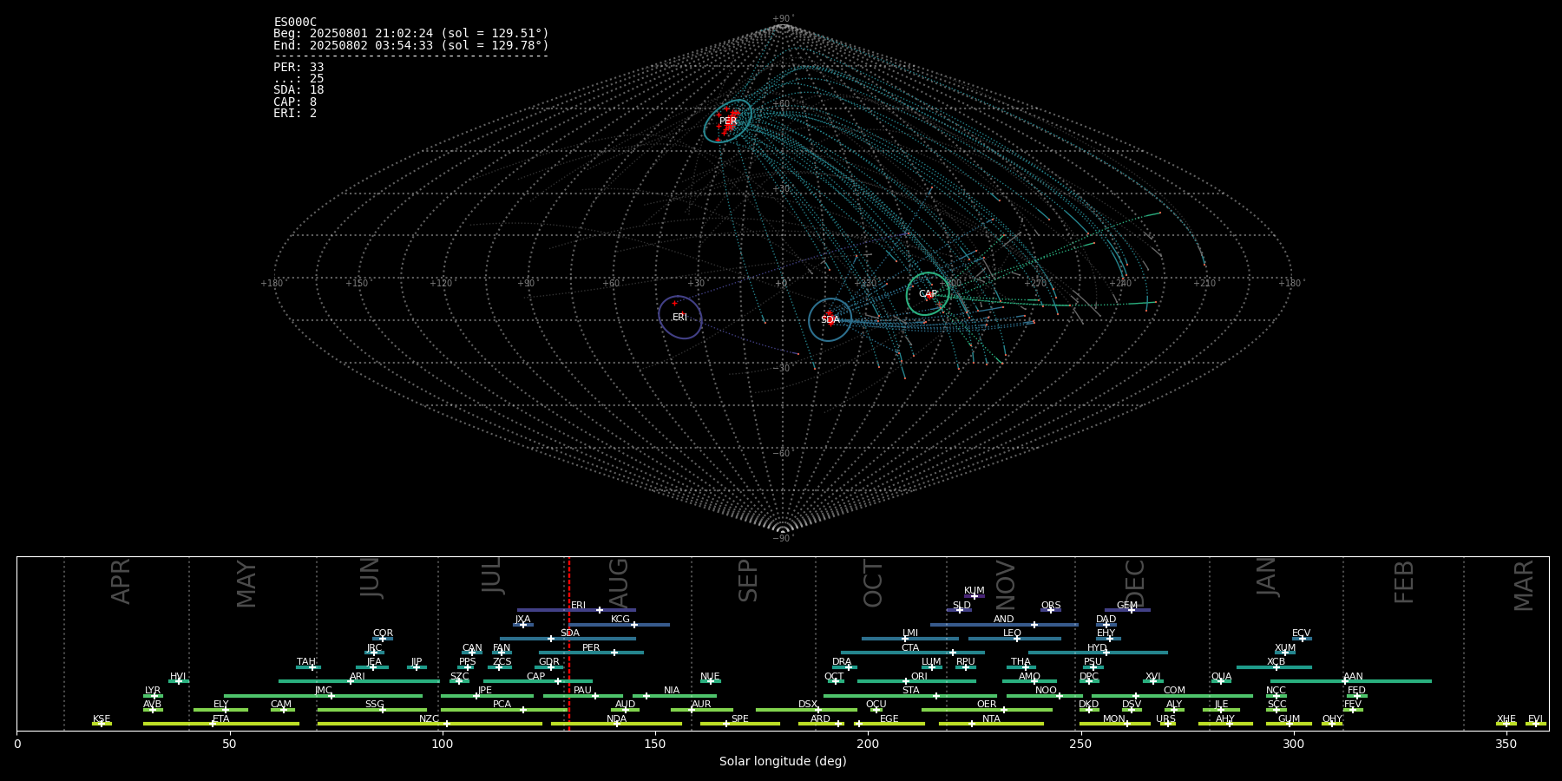Click the End: 20250802 03:54:33 line
Viewport: 1562px width, 781px height.
(x=411, y=45)
